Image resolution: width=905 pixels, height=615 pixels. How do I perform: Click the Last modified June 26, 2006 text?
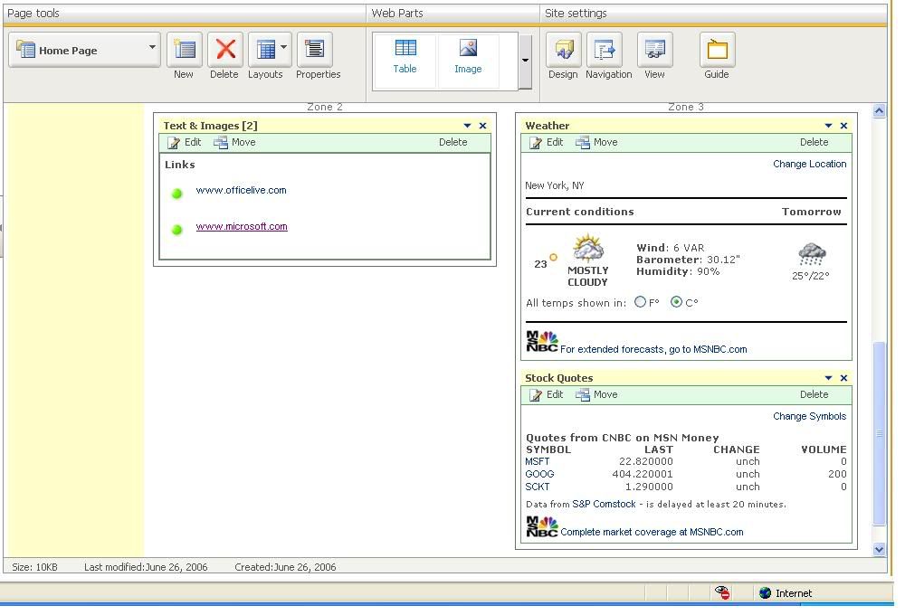[146, 567]
